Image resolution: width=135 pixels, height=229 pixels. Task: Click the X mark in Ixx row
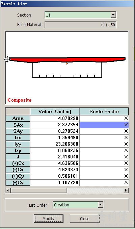pos(126,137)
